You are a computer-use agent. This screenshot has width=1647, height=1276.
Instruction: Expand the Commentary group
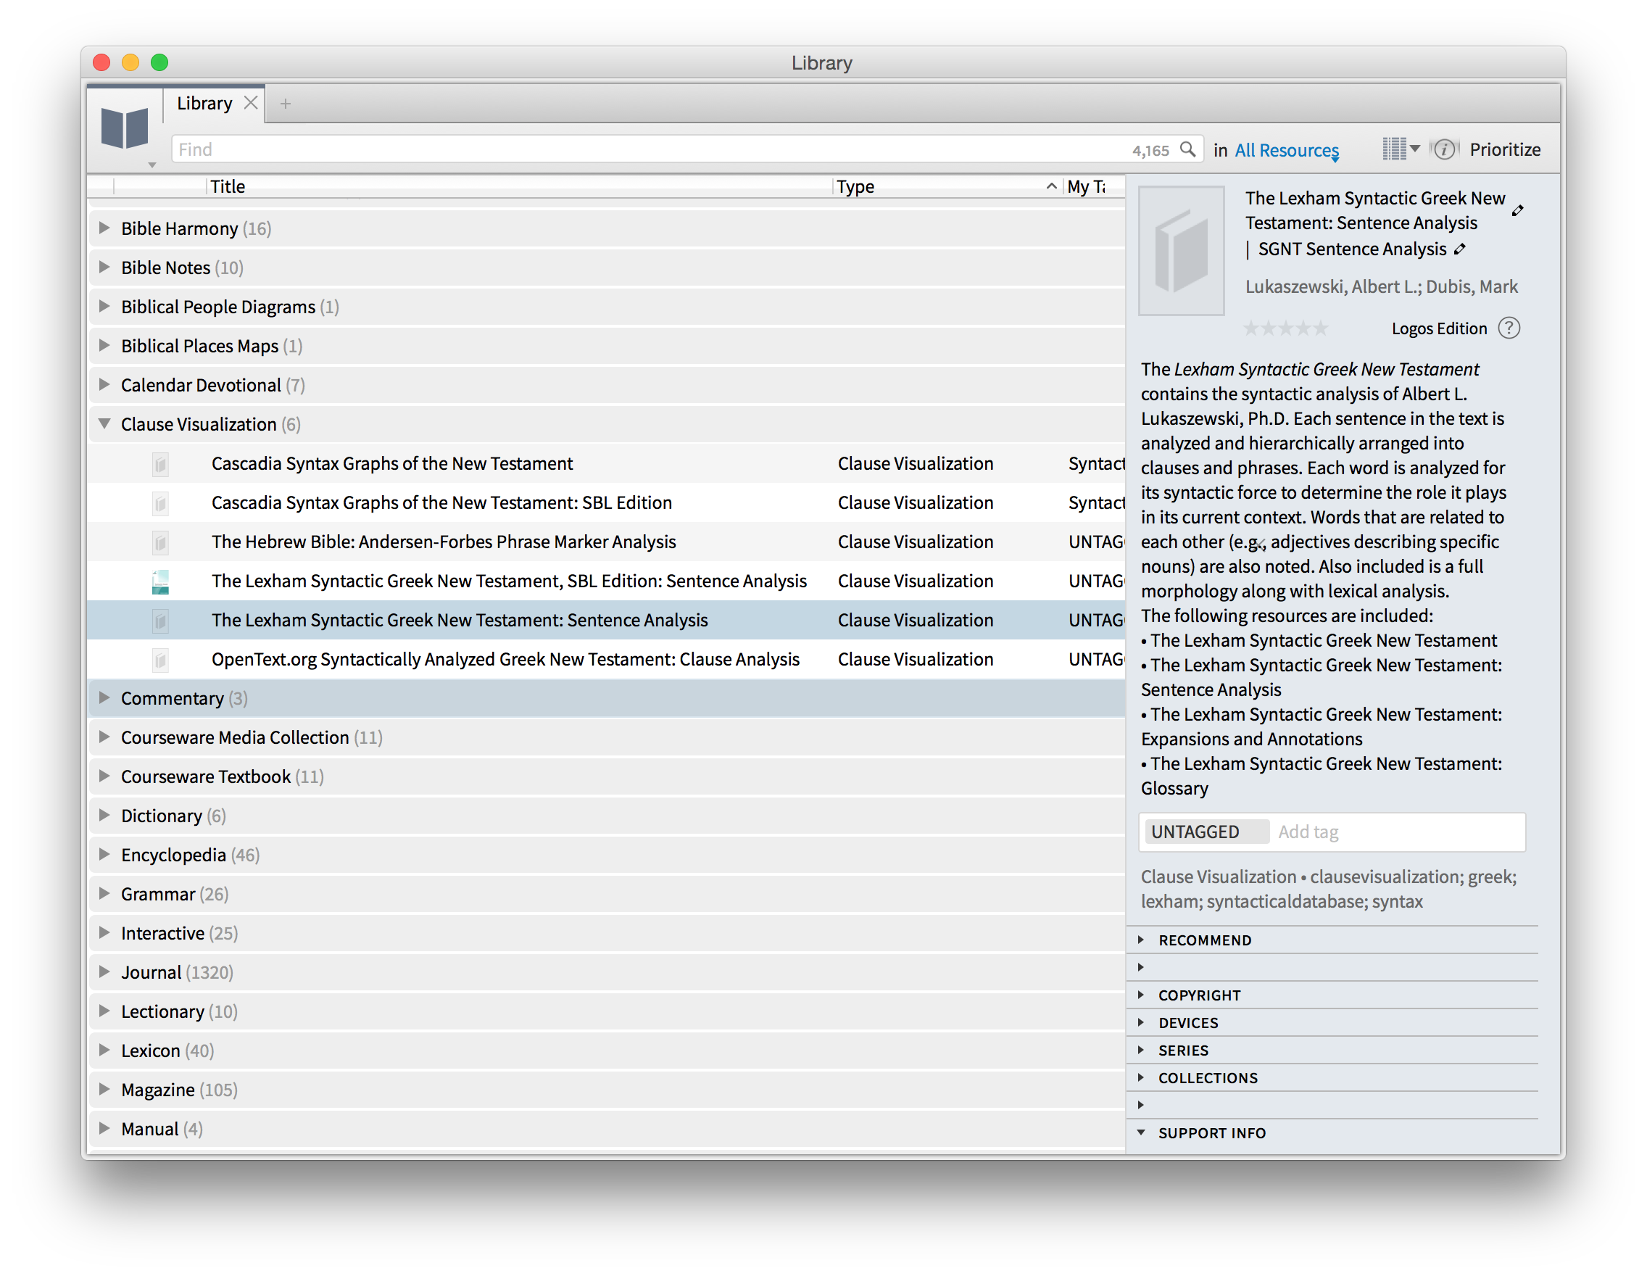coord(105,697)
